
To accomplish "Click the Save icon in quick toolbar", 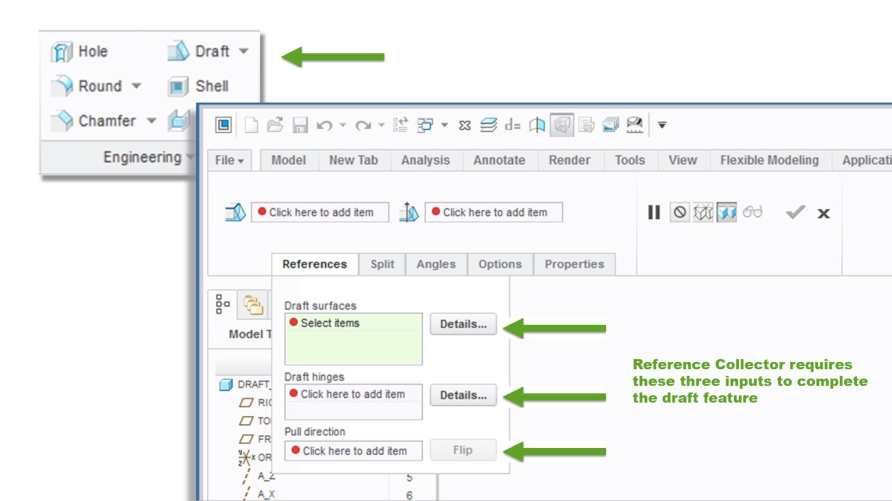I will [300, 125].
